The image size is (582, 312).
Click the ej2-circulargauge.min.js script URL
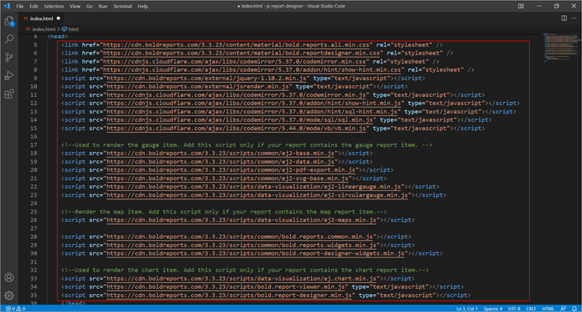[257, 195]
